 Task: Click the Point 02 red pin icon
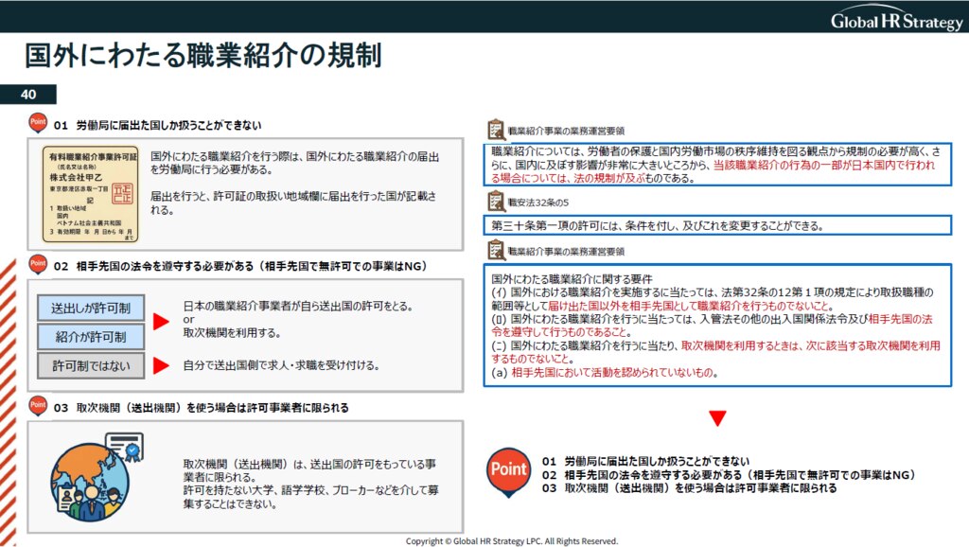point(38,264)
